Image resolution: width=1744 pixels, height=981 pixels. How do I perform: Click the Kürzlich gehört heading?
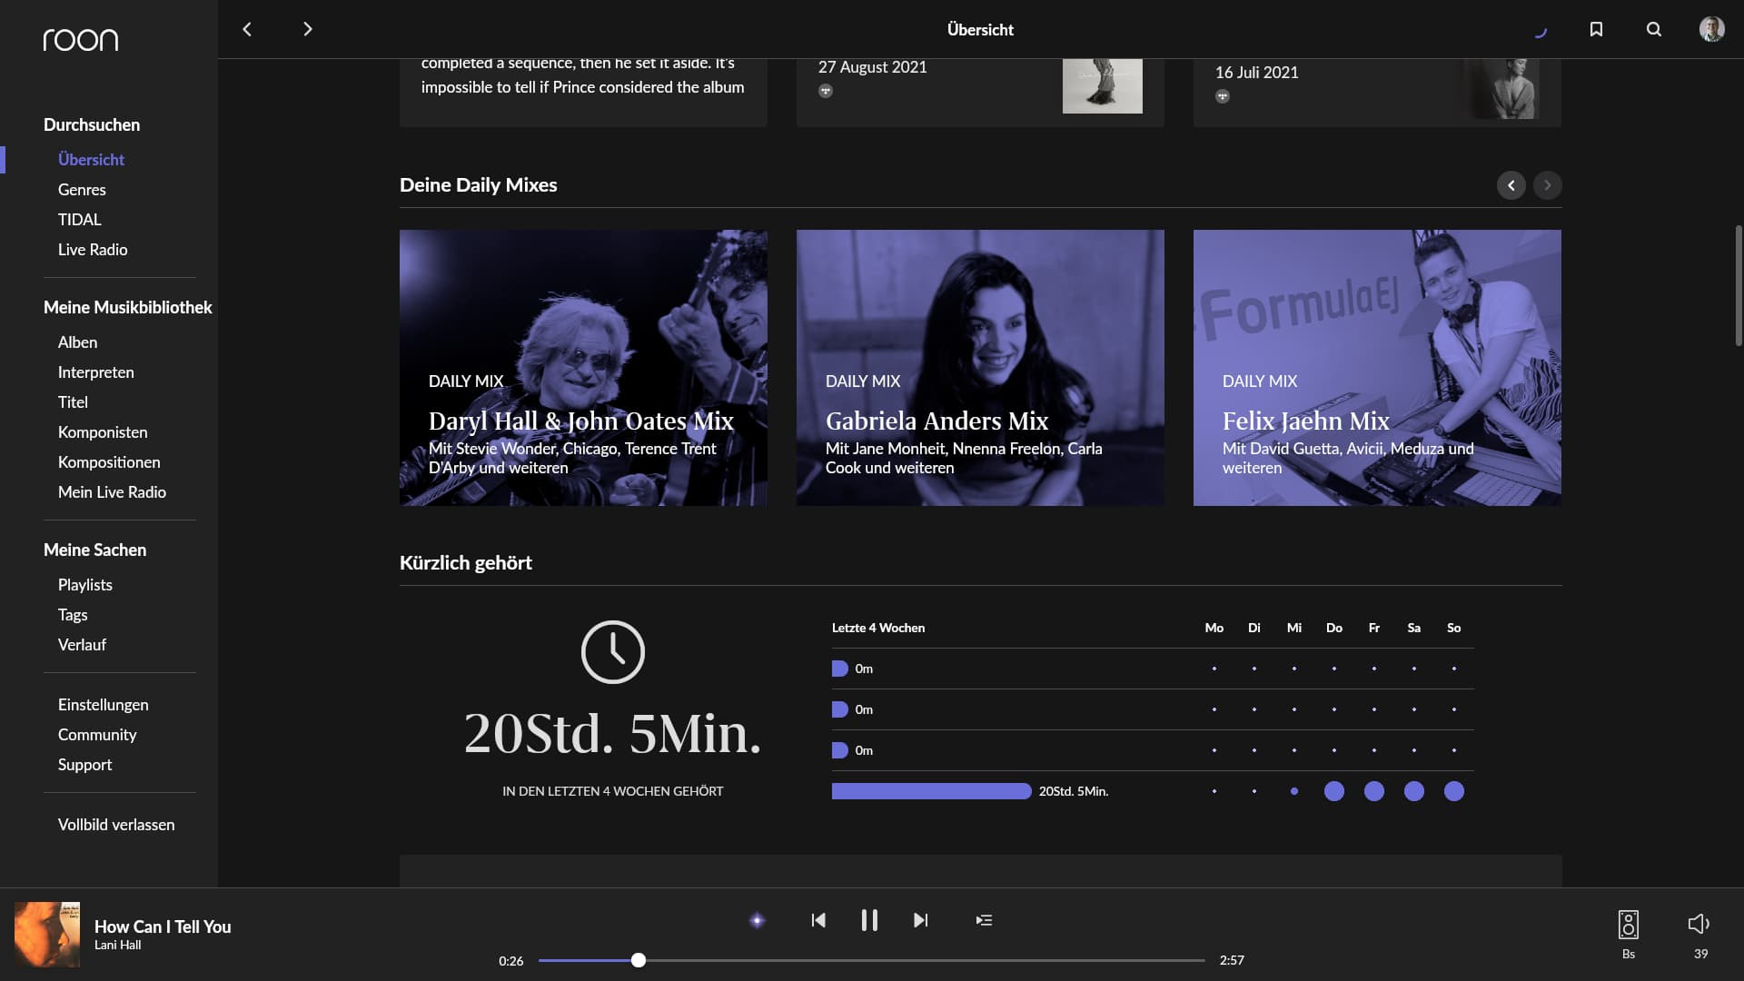[466, 563]
